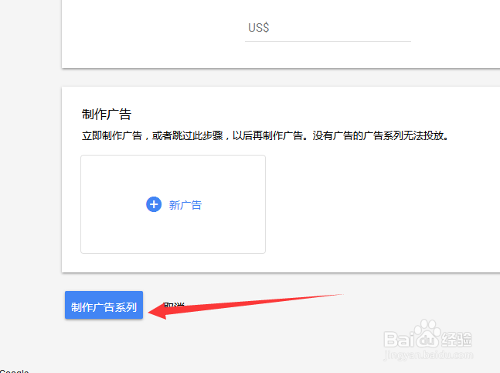
Task: Click the cancel link beside 制作广告系列
Action: [x=174, y=306]
